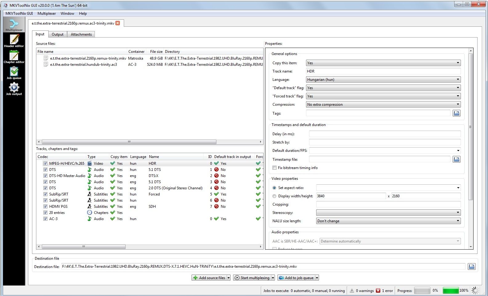Open the MKVToolNix GUI menu
Screen dimensions: 488x296
[19, 14]
